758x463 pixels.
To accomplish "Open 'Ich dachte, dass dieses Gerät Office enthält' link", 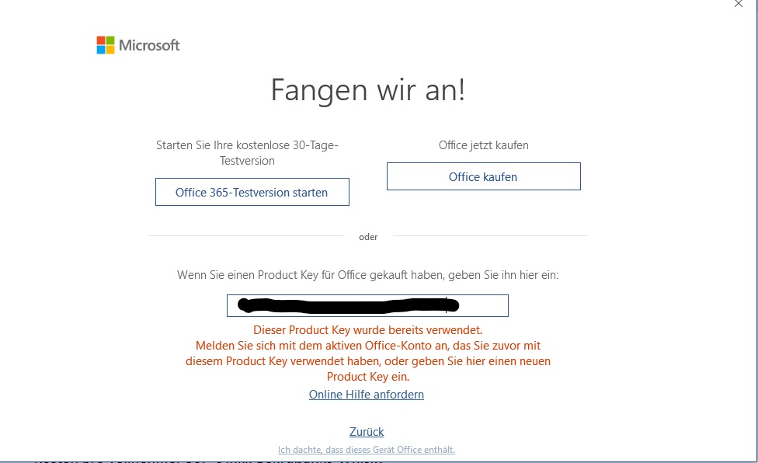I will [x=367, y=450].
